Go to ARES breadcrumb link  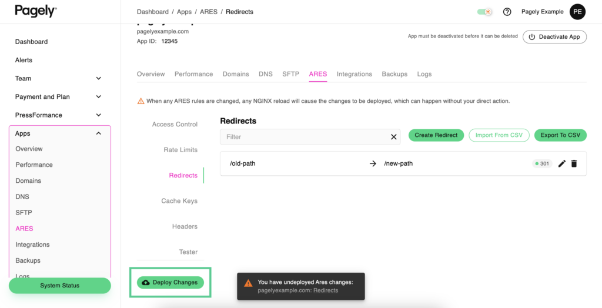[x=209, y=12]
